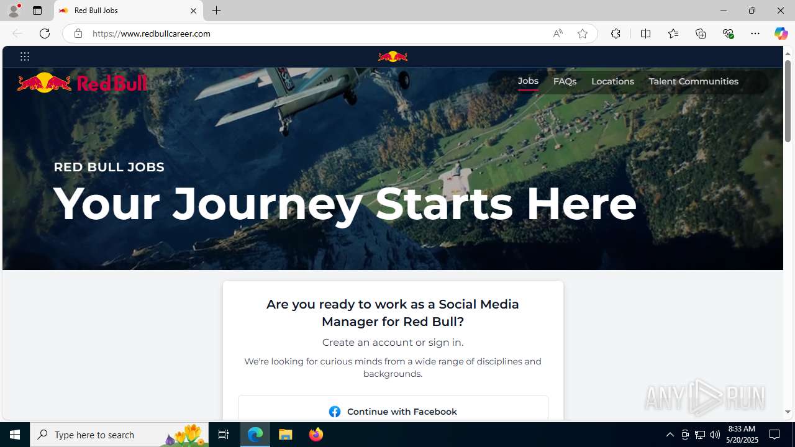This screenshot has height=447, width=795.
Task: Open the Windows Start menu
Action: tap(15, 435)
